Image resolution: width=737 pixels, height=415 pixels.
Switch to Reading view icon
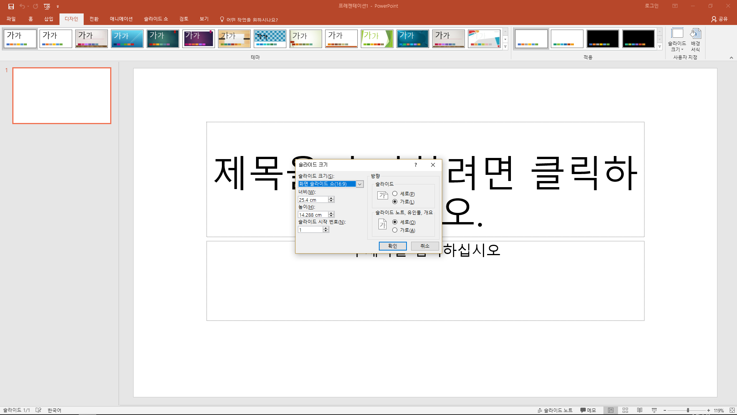tap(640, 410)
